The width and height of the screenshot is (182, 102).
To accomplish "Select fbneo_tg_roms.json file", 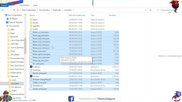I will (74, 61).
